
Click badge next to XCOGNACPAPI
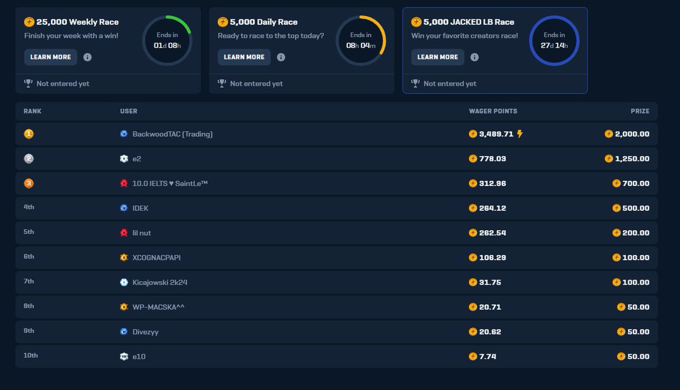tap(124, 257)
